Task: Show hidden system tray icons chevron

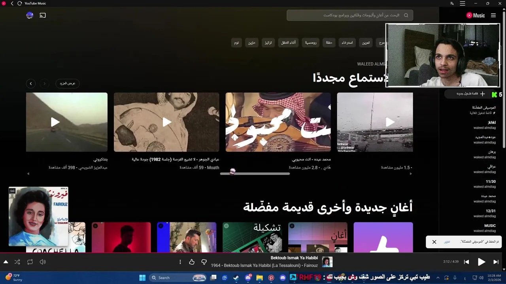Action: tap(438, 278)
